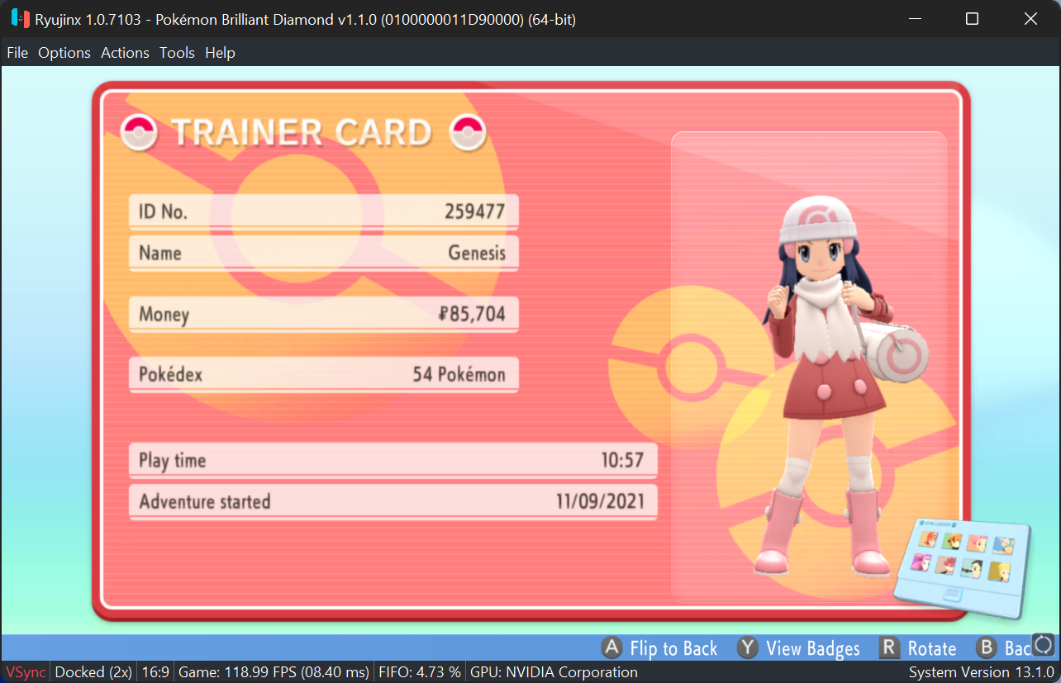This screenshot has width=1061, height=683.
Task: Click the System Version 13.1.0 text
Action: pyautogui.click(x=981, y=671)
